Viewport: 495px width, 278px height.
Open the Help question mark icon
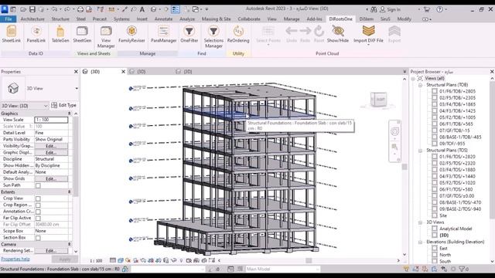[x=439, y=9]
